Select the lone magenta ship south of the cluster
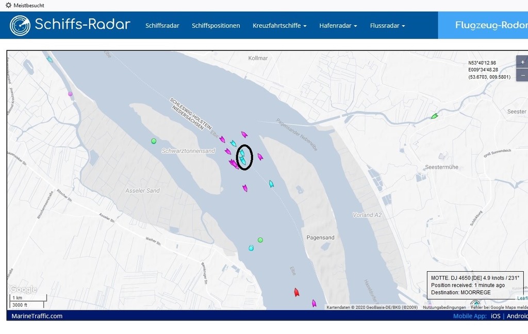This screenshot has height=334, width=528. tap(245, 188)
